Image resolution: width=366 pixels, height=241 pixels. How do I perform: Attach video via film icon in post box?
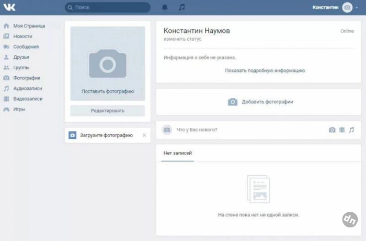point(342,130)
